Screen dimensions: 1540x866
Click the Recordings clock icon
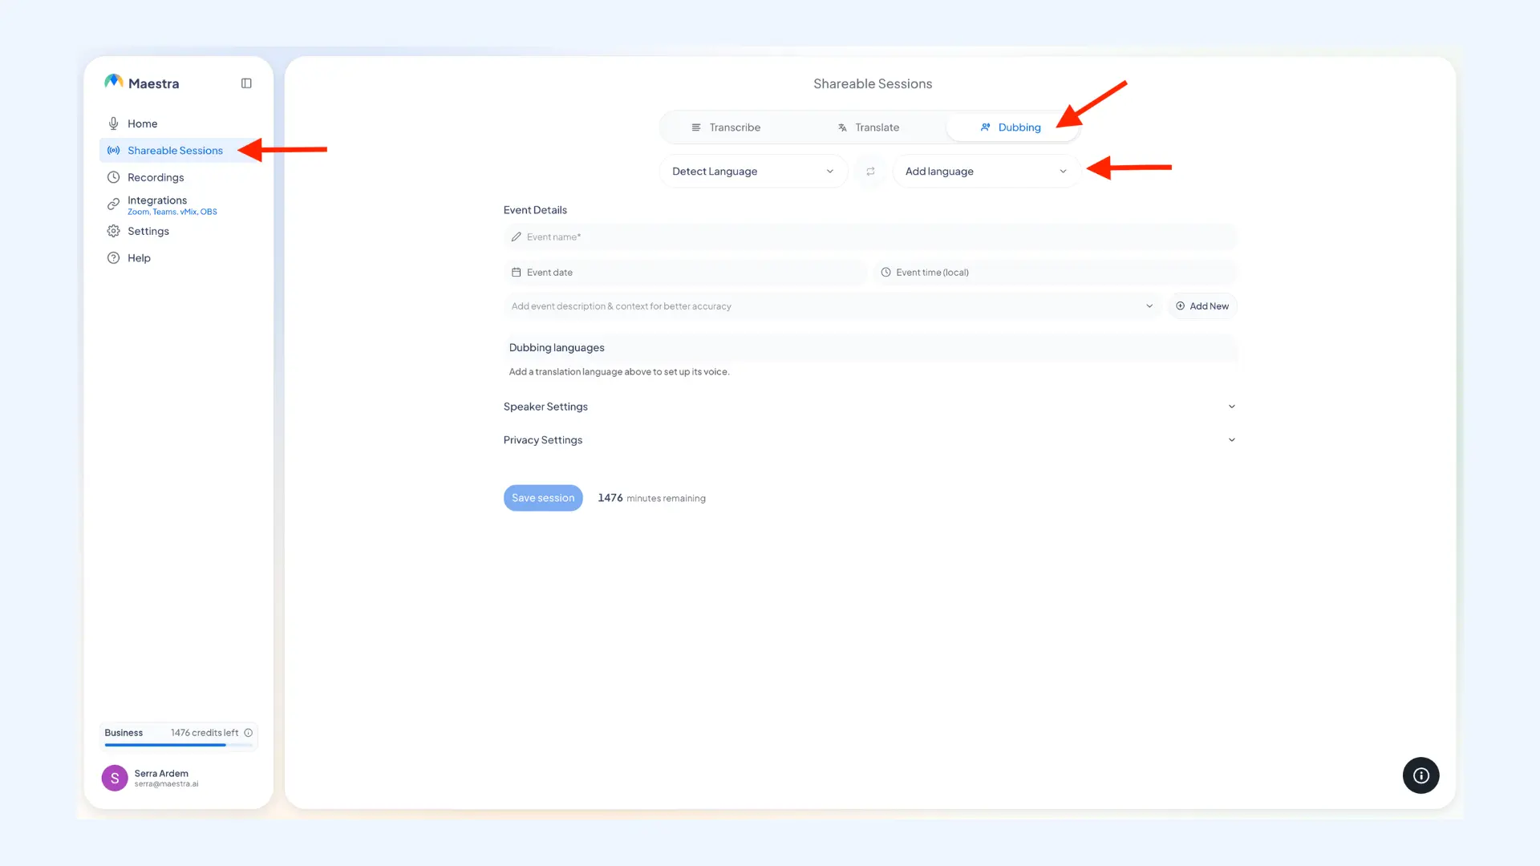(113, 177)
